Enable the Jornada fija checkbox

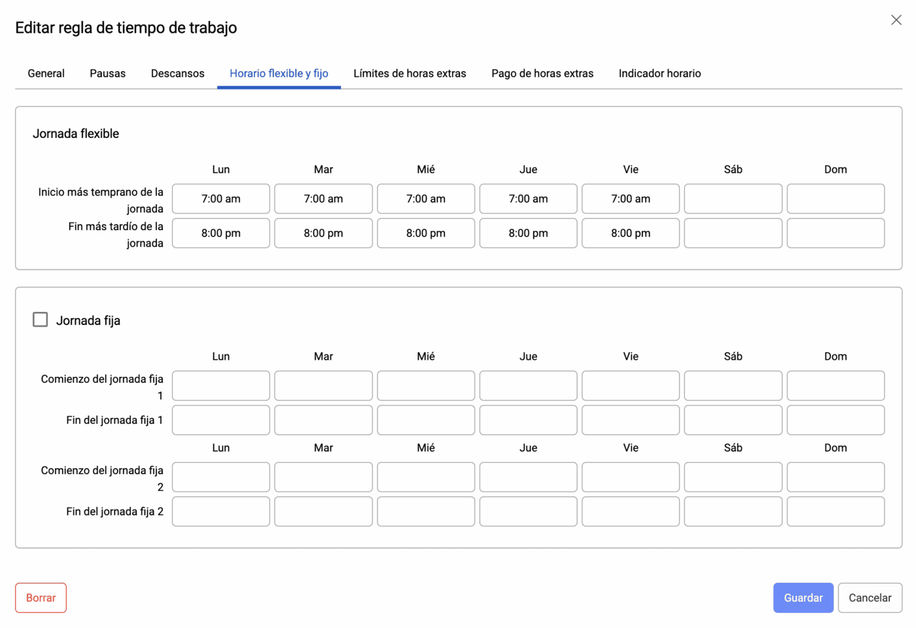pyautogui.click(x=41, y=320)
